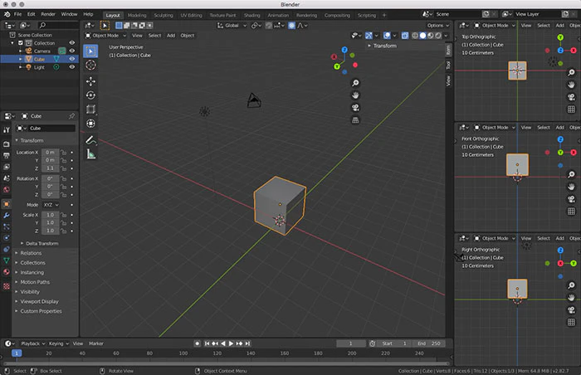The width and height of the screenshot is (581, 375).
Task: Toggle X-ray display in viewport header
Action: coord(405,36)
